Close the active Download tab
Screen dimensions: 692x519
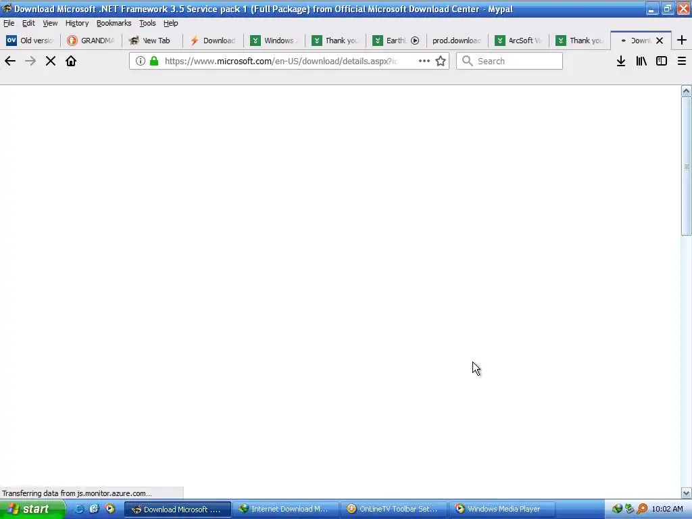click(x=660, y=41)
